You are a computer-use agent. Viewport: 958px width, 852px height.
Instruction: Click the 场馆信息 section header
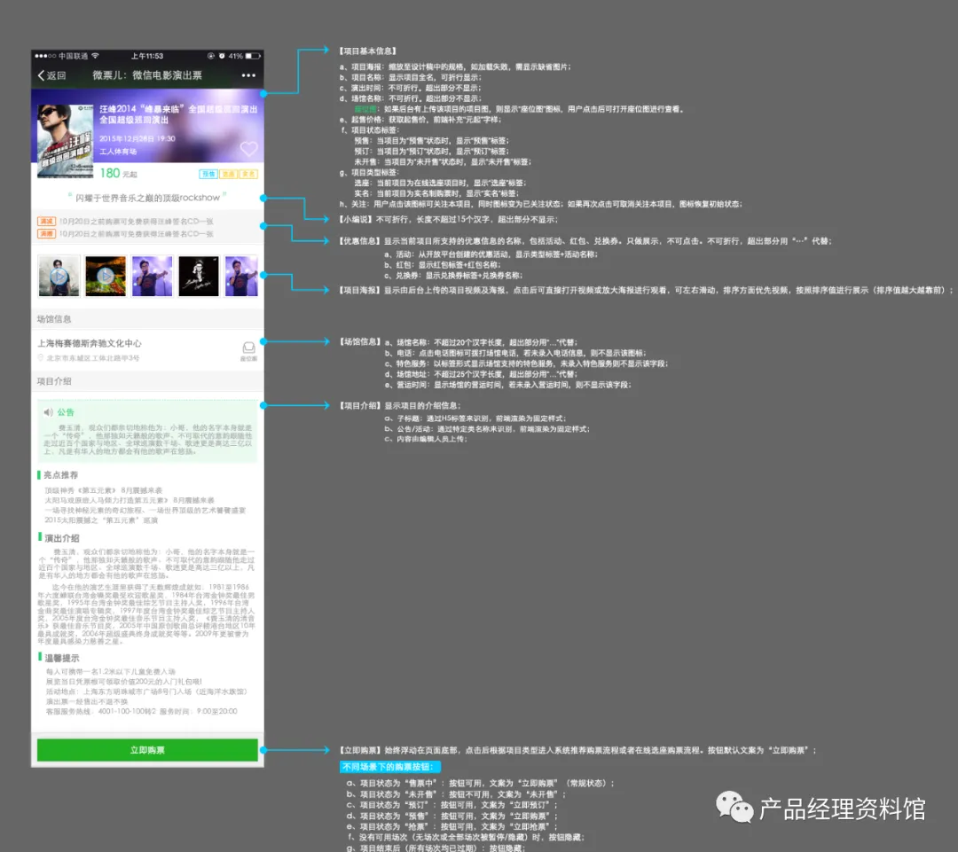point(54,319)
